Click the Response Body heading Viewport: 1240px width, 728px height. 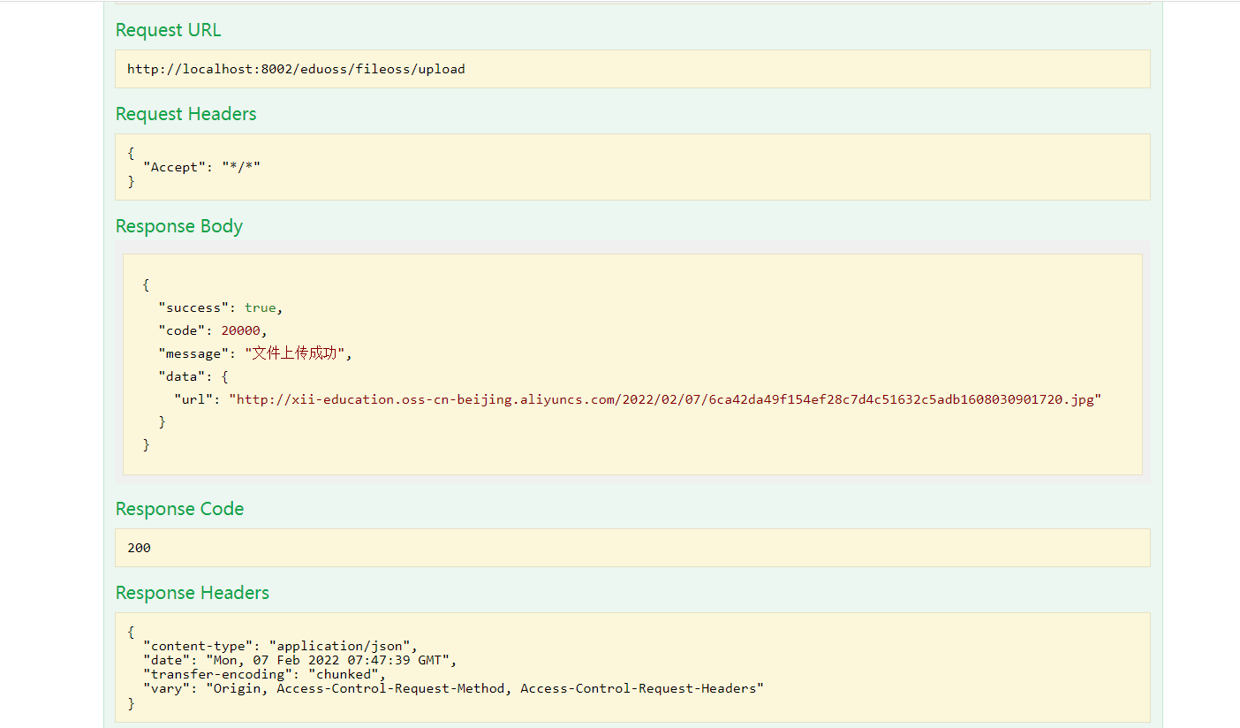coord(178,226)
